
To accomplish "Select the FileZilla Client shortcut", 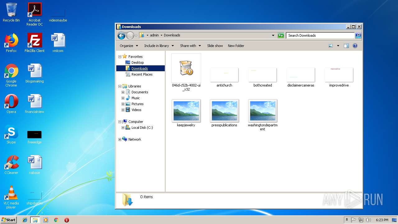I will click(35, 43).
